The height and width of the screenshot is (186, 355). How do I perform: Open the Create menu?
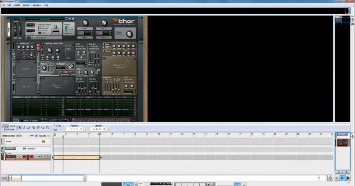pyautogui.click(x=16, y=5)
